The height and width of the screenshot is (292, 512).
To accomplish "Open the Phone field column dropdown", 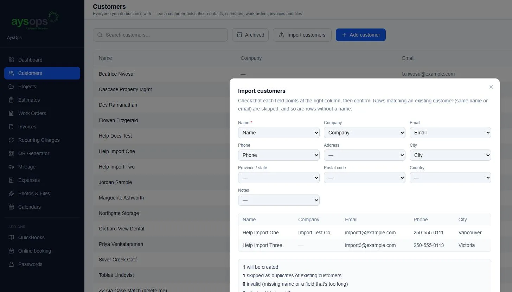I will coord(279,155).
